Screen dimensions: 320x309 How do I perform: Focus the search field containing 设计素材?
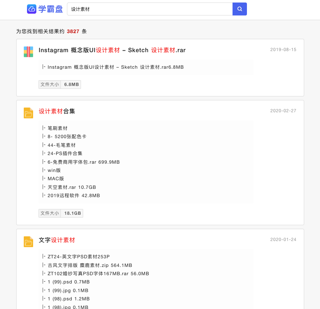pos(150,9)
